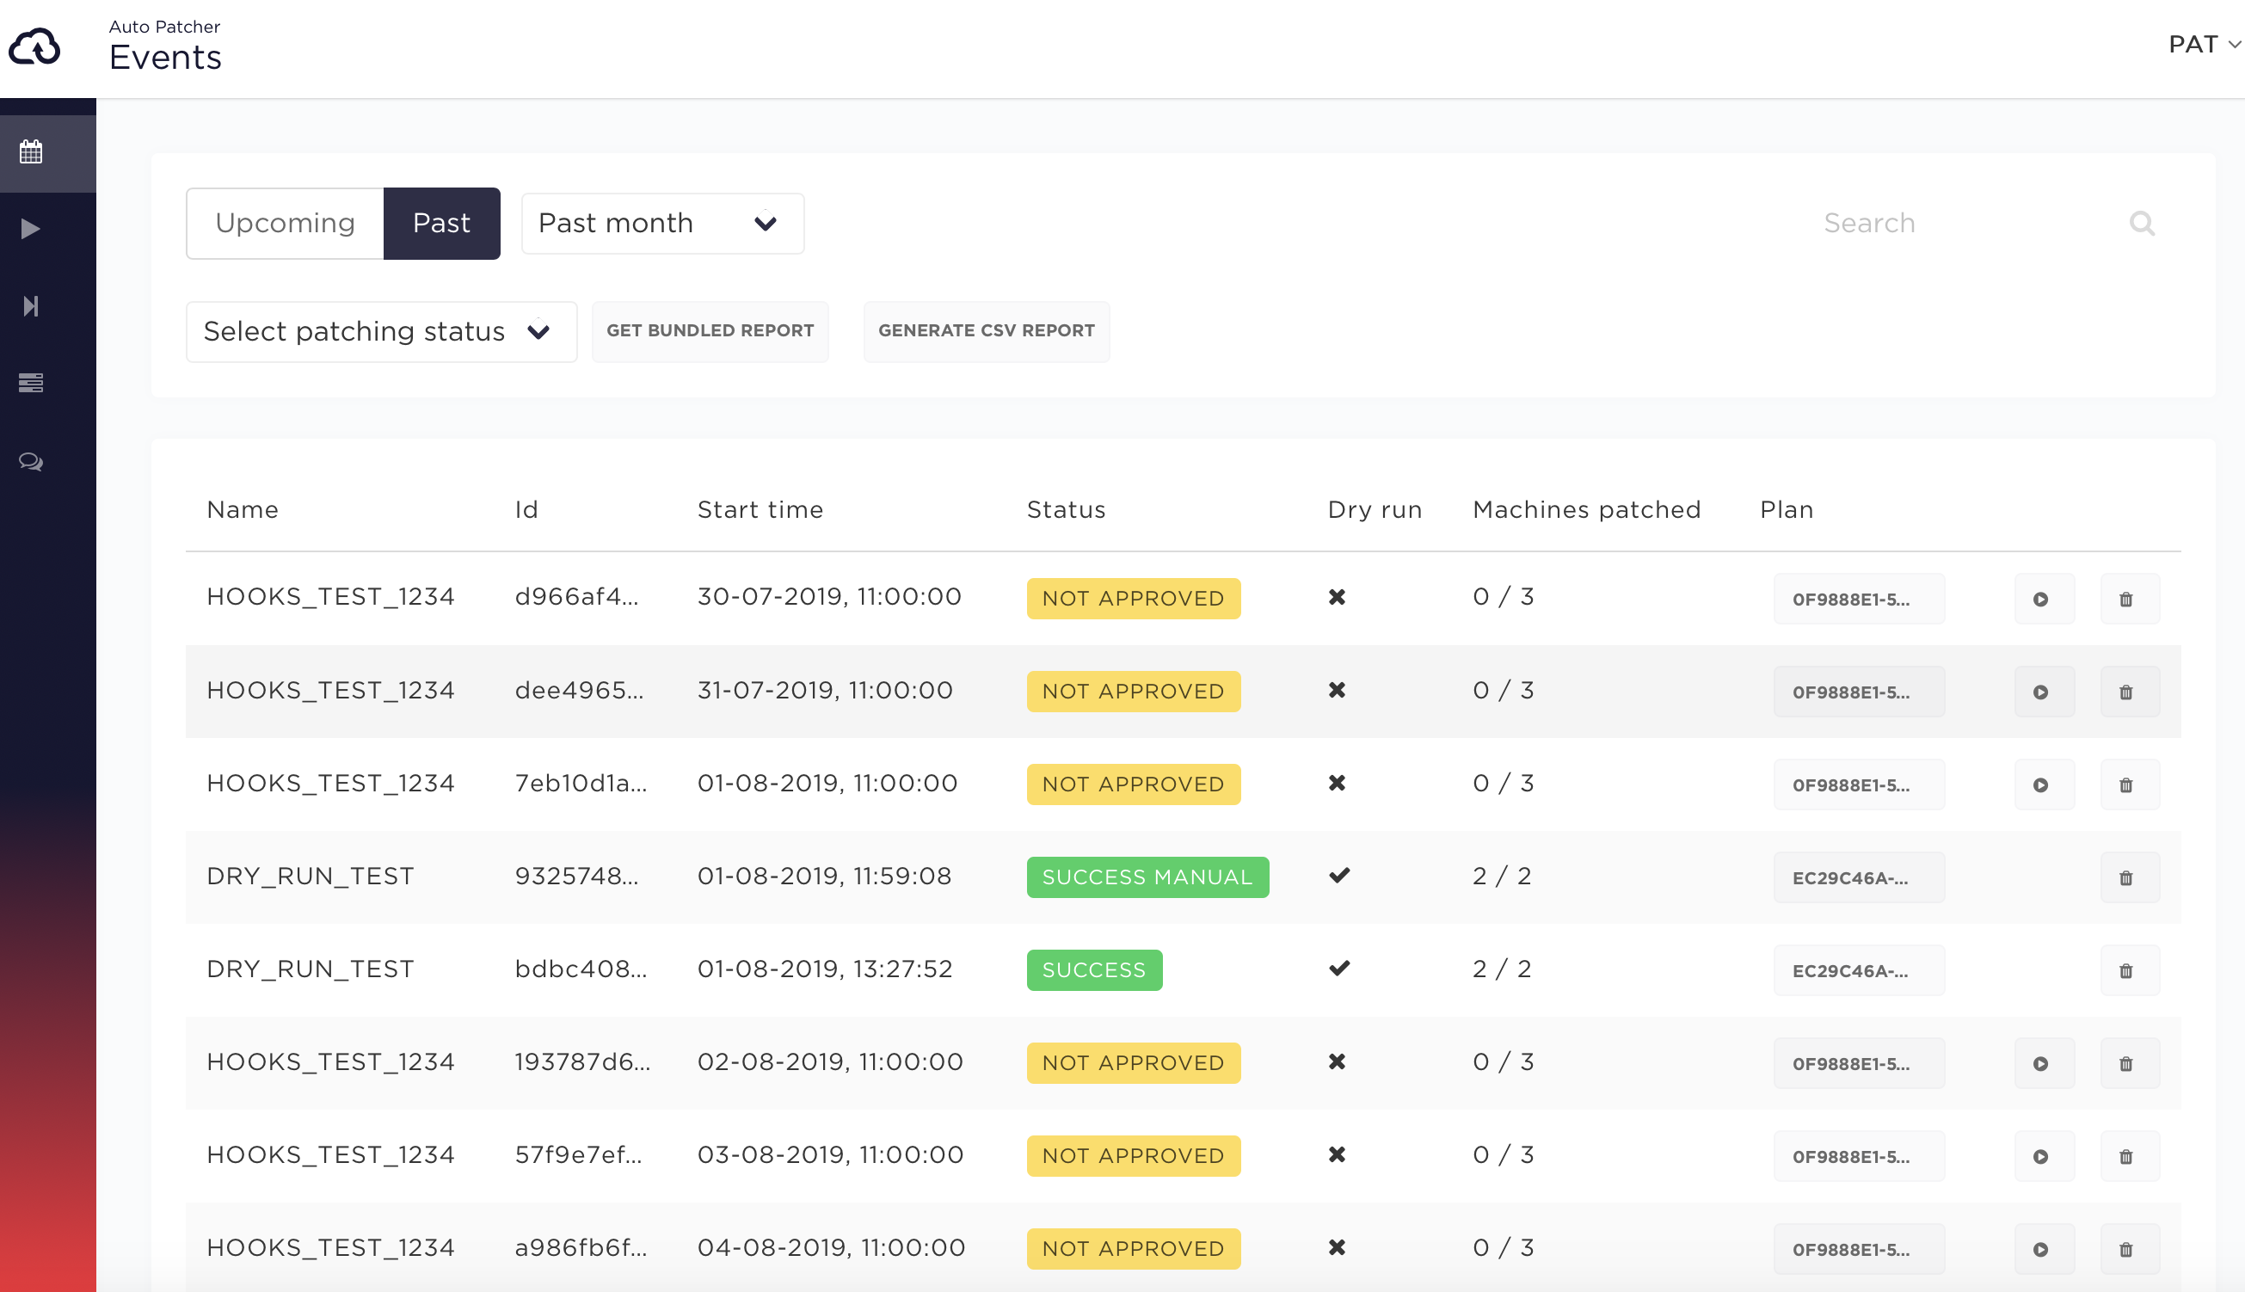2245x1292 pixels.
Task: Delete event 9325748 with trash icon
Action: click(2129, 878)
